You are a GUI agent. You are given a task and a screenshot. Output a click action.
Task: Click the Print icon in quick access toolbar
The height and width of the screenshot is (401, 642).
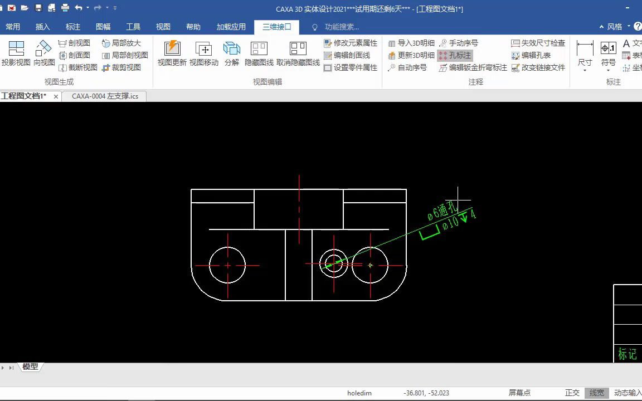tap(65, 7)
